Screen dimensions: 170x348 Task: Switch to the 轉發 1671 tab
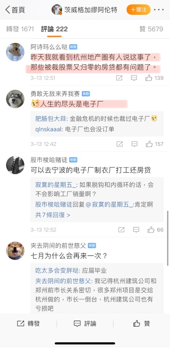click(x=20, y=29)
